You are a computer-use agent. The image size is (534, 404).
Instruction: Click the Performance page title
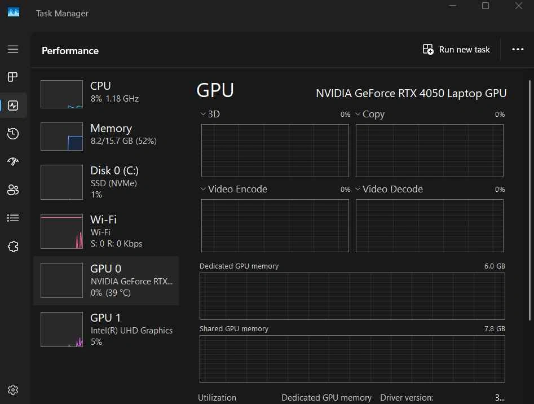(x=70, y=51)
